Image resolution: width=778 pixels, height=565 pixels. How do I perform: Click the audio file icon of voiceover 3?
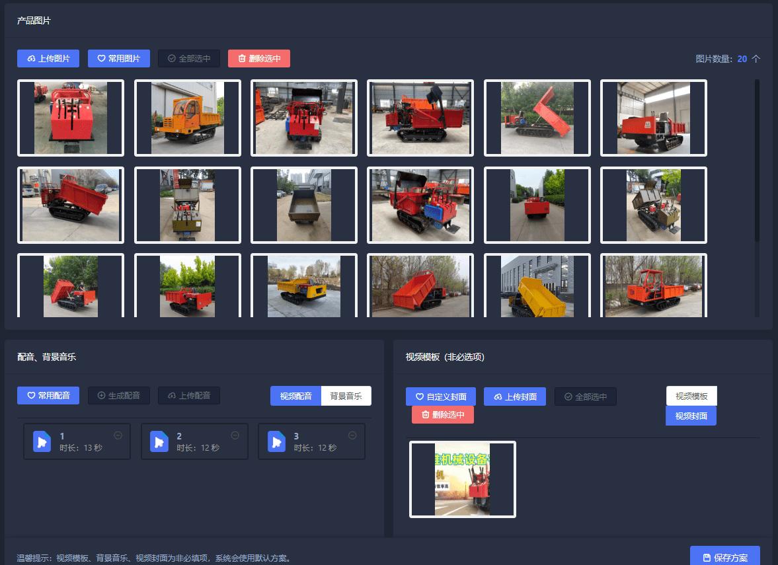[x=276, y=441]
